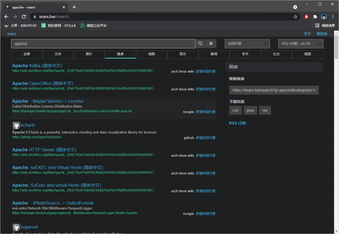
Task: Open the language dropdown showing zh-CN
Action: [300, 44]
